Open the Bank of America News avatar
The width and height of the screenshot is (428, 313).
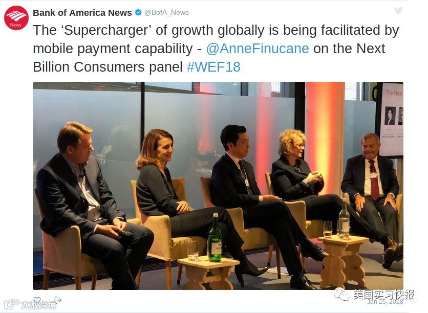click(16, 18)
